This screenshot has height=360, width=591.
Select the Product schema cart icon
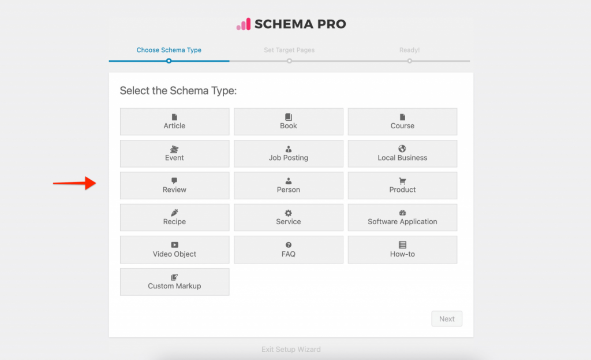[x=402, y=185]
